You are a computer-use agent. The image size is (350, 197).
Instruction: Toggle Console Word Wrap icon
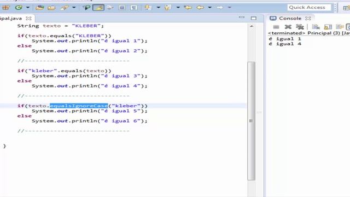[x=340, y=27]
